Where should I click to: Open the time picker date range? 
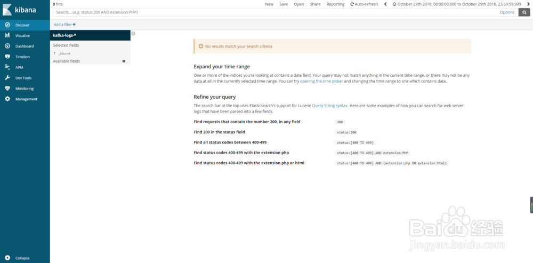point(457,4)
